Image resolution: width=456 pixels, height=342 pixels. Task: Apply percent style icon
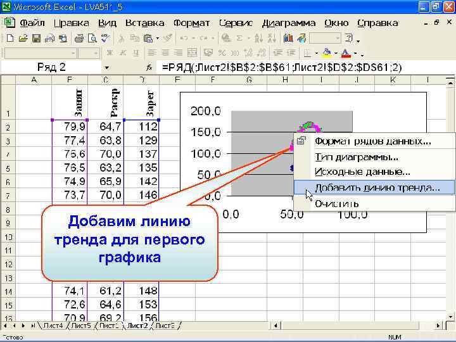[x=222, y=53]
